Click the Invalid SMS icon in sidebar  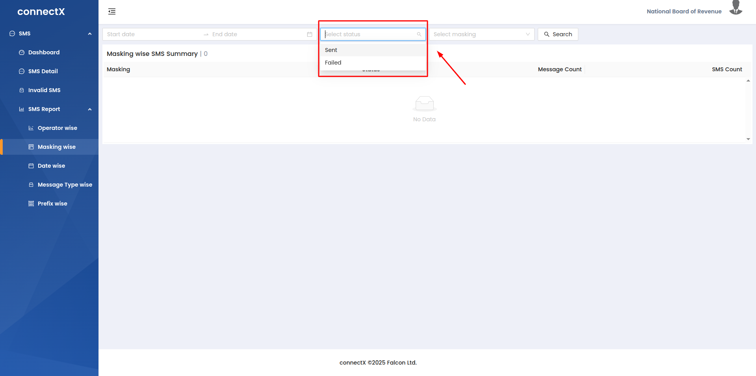[22, 90]
